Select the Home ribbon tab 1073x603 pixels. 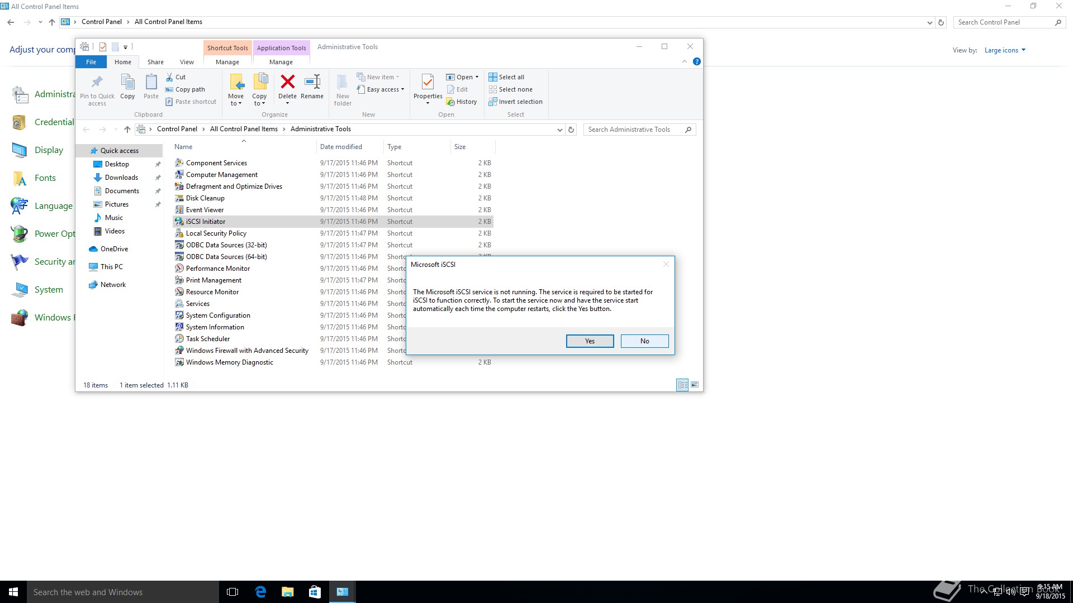click(123, 62)
